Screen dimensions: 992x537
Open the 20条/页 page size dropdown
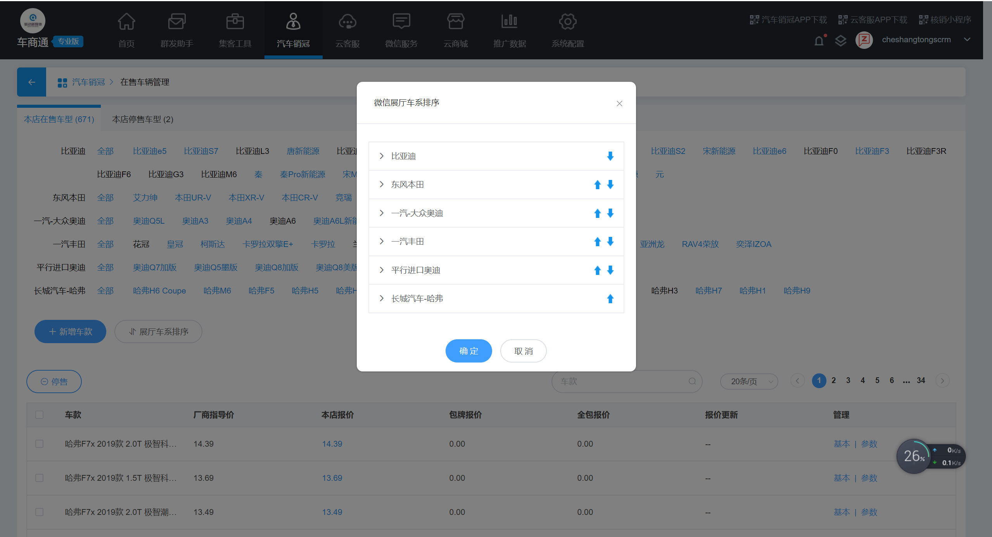pos(748,381)
